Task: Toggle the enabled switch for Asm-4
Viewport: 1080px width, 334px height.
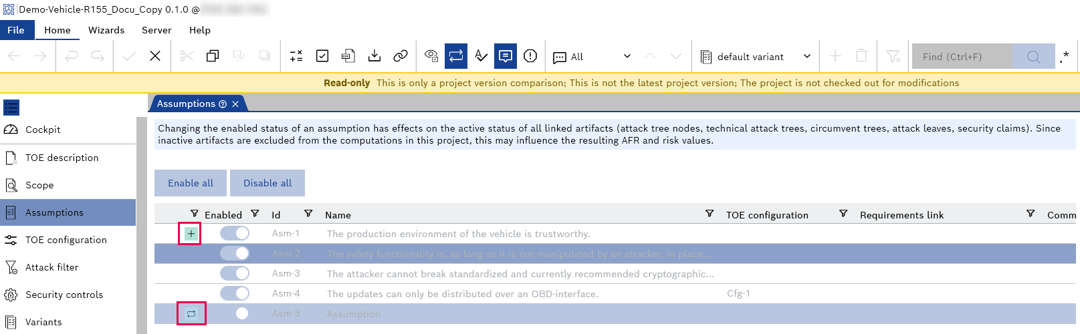Action: coord(235,293)
